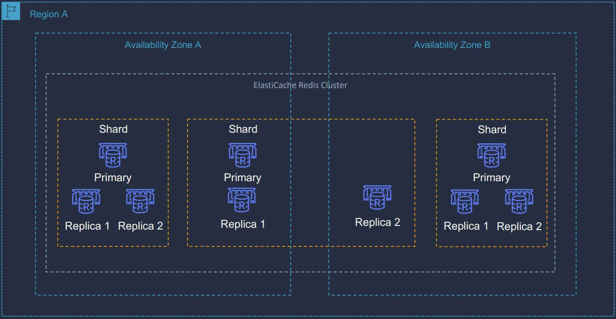The height and width of the screenshot is (319, 616).
Task: Click the "Primary" label in Zone B's shard
Action: 491,178
